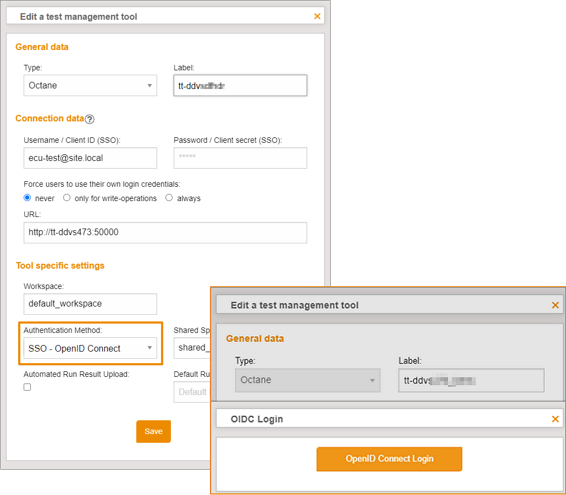
Task: Close the OIDC Login panel
Action: pos(555,419)
